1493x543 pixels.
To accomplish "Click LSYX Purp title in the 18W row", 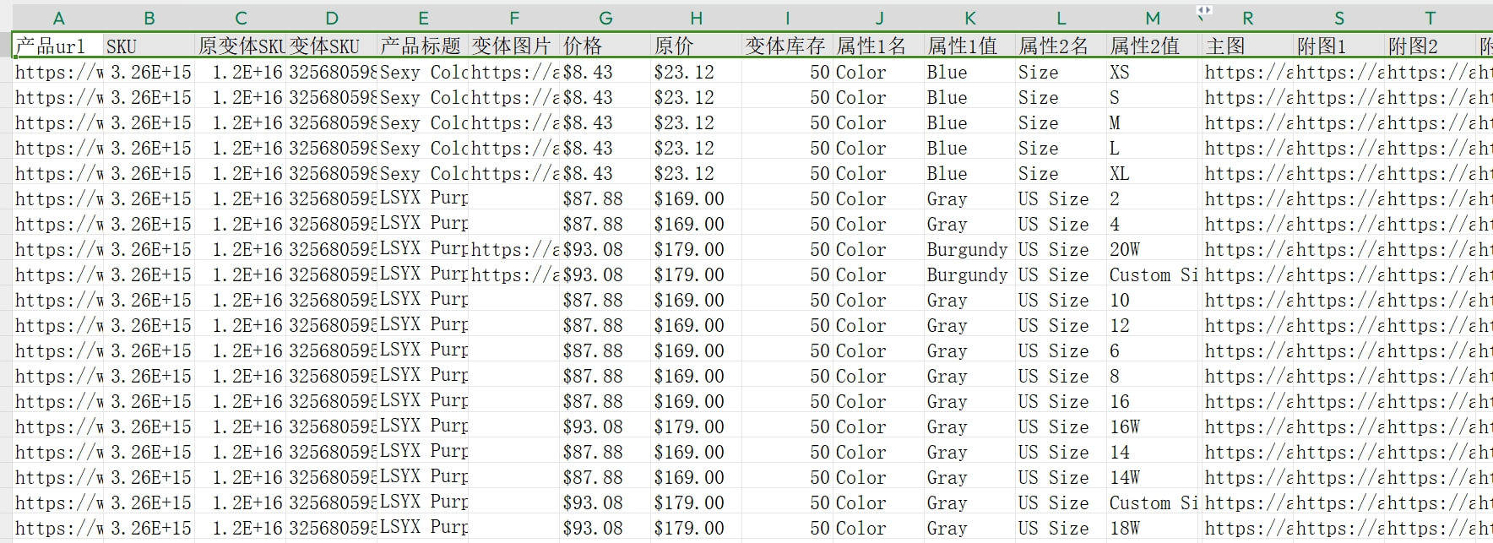I will pyautogui.click(x=423, y=528).
